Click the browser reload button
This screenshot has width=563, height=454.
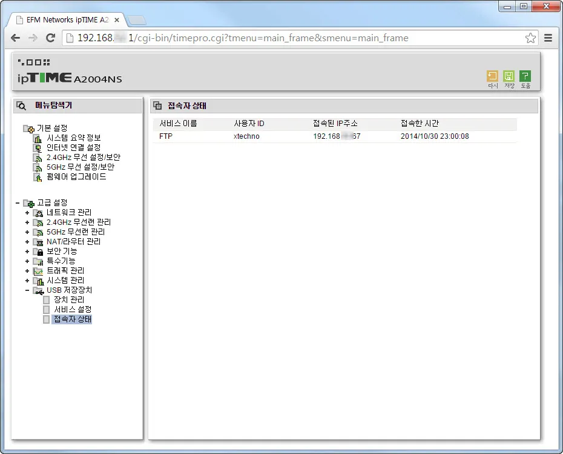click(51, 38)
